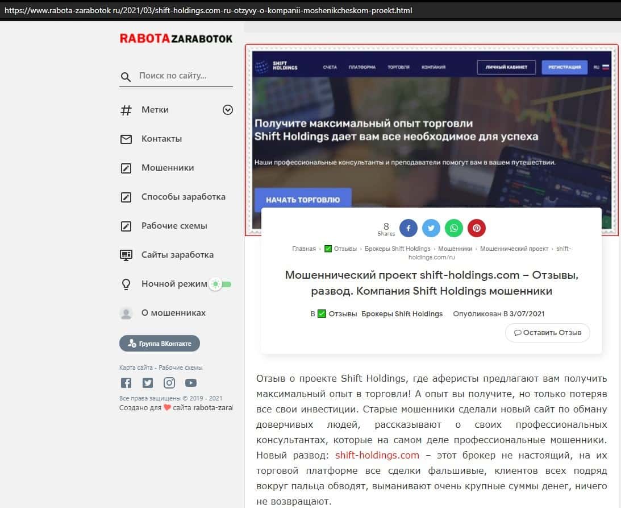The height and width of the screenshot is (508, 621).
Task: Click the envelope icon beside Контакты
Action: click(126, 139)
